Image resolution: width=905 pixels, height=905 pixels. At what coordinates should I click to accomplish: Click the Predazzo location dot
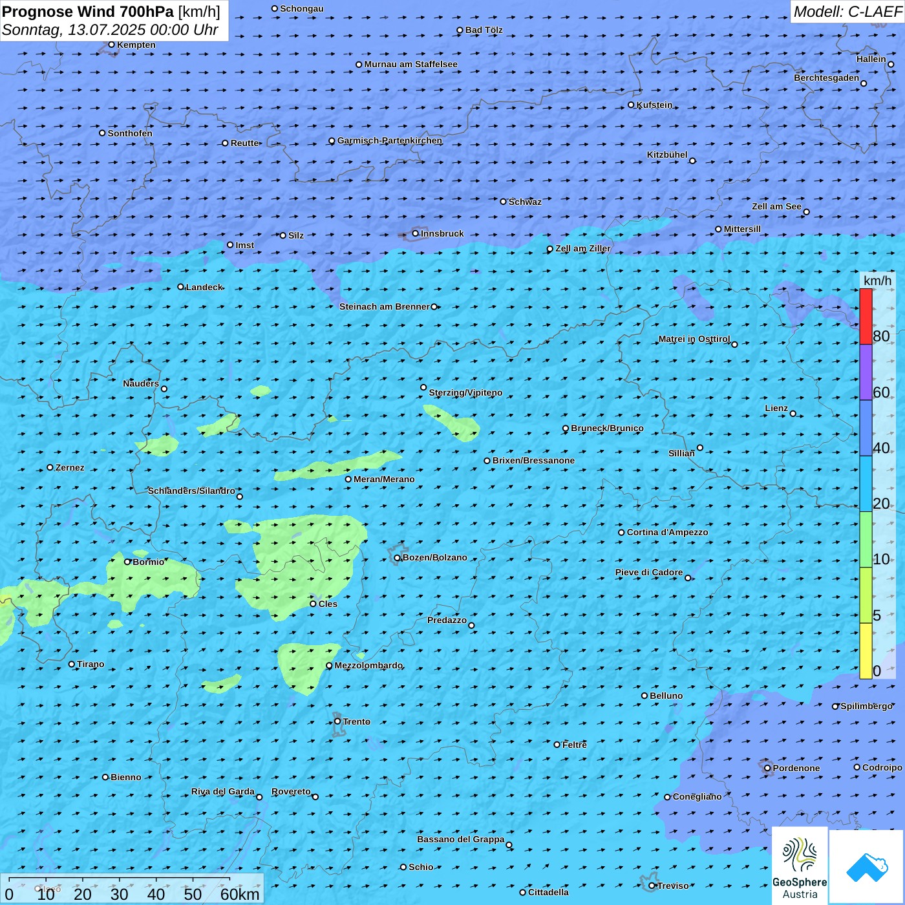(471, 625)
